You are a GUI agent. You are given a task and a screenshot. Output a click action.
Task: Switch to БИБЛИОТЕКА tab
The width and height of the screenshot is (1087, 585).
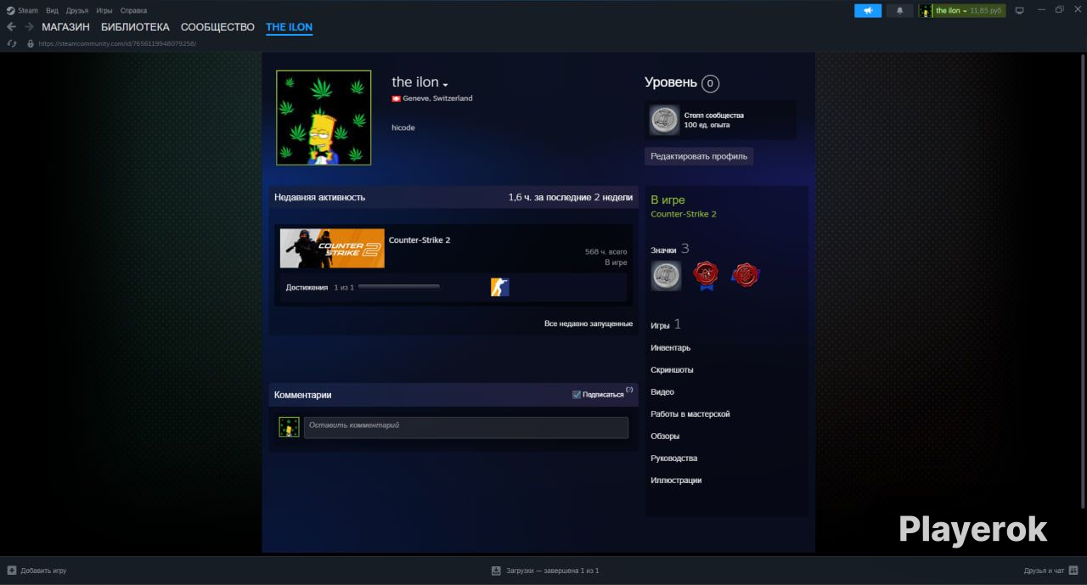point(135,27)
